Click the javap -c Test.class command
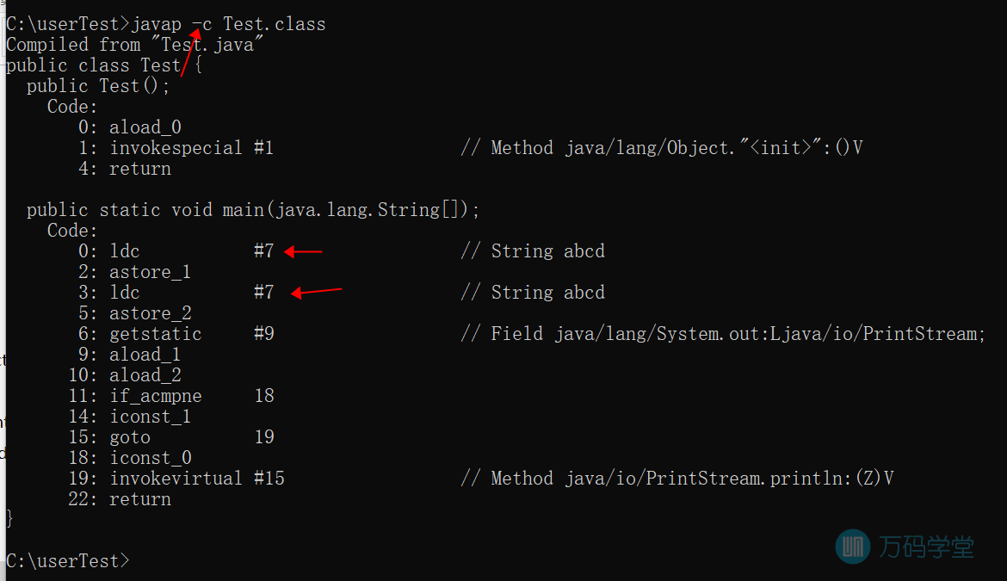 click(229, 24)
